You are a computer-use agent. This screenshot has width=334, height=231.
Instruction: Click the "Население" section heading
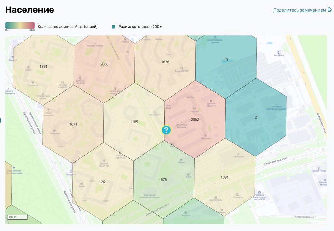point(29,10)
